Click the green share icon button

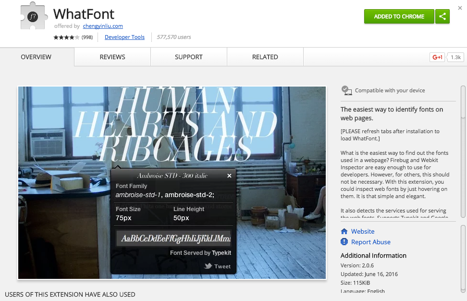442,16
